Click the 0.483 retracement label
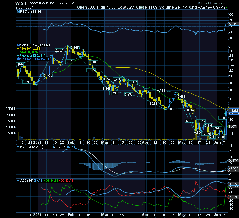 coord(181,97)
